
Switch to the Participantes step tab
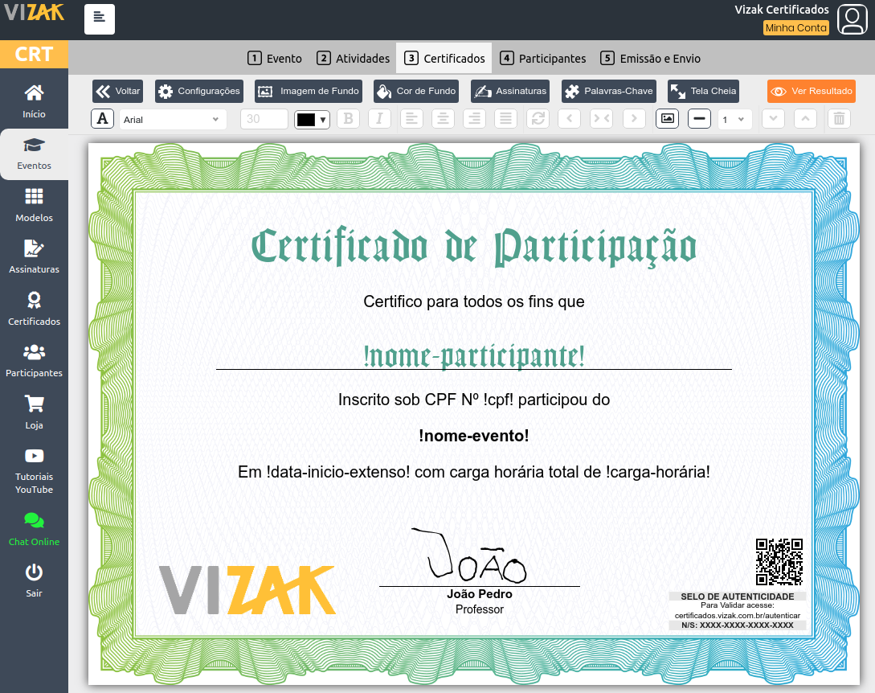(x=543, y=58)
